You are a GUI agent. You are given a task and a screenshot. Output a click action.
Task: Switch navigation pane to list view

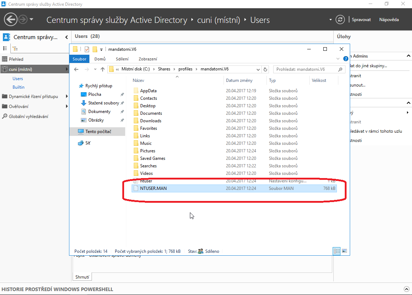[5, 48]
